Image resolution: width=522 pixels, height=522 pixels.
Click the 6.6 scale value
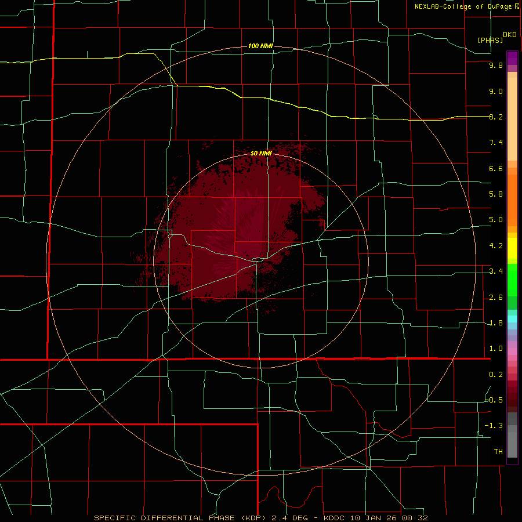tap(496, 168)
